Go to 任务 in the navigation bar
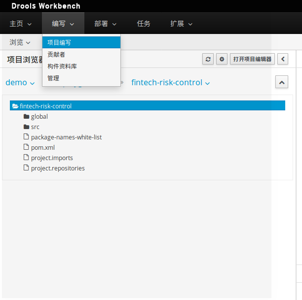 point(144,24)
